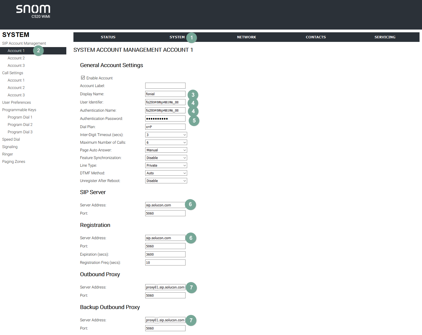422x335 pixels.
Task: Open Line Type dropdown
Action: (166, 165)
